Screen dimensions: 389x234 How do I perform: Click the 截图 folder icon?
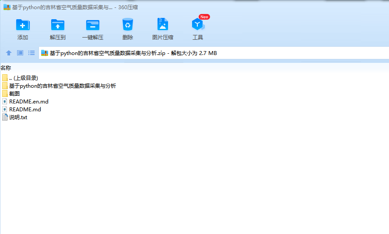tap(5, 93)
